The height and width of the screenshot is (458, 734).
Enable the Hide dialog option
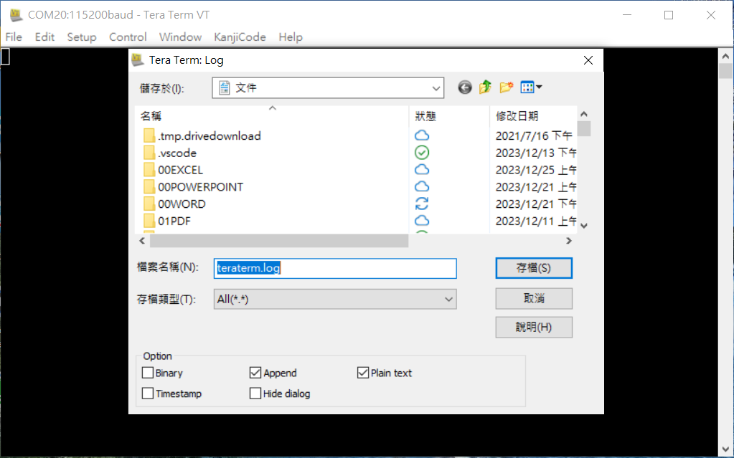coord(255,393)
